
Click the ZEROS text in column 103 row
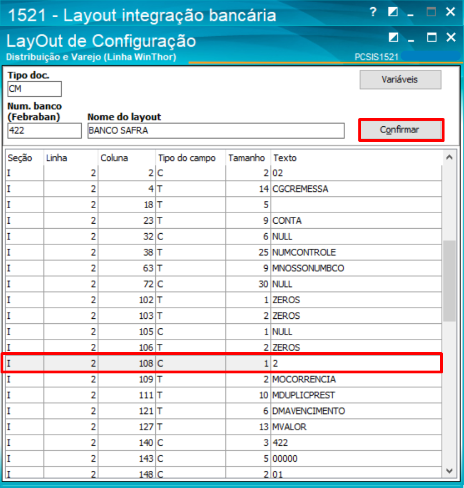point(286,316)
